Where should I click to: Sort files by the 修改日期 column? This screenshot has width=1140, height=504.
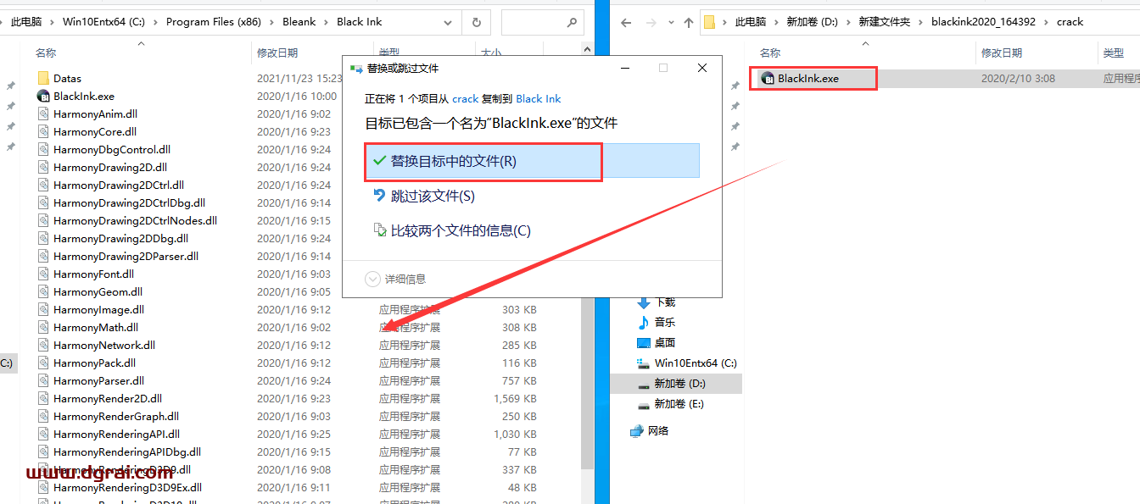pyautogui.click(x=280, y=52)
